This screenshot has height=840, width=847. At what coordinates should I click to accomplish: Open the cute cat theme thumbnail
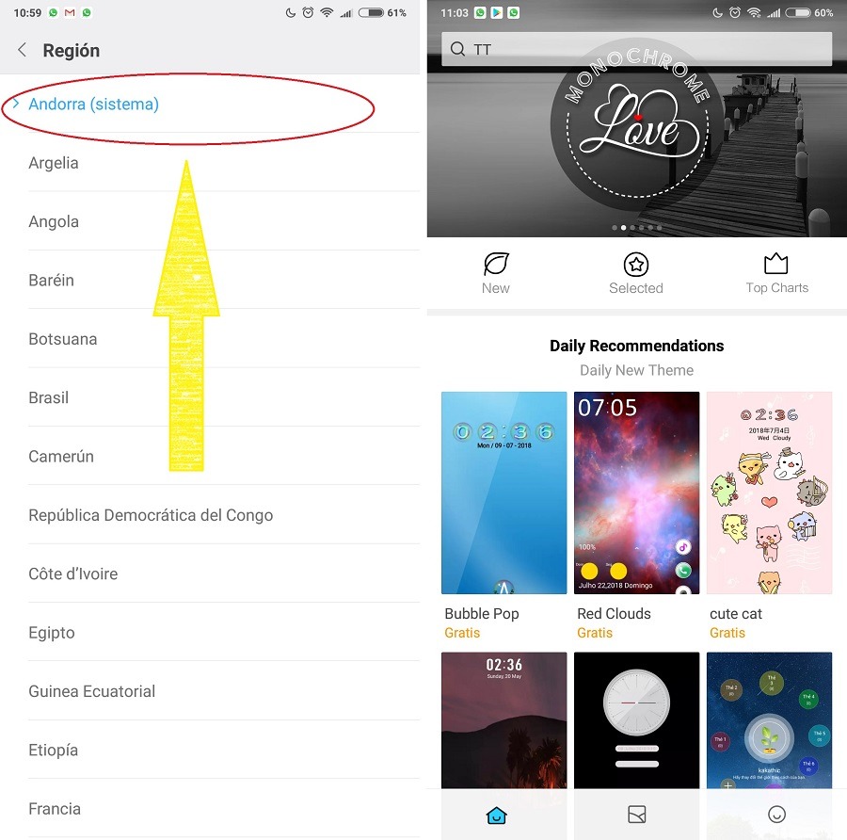[x=769, y=493]
